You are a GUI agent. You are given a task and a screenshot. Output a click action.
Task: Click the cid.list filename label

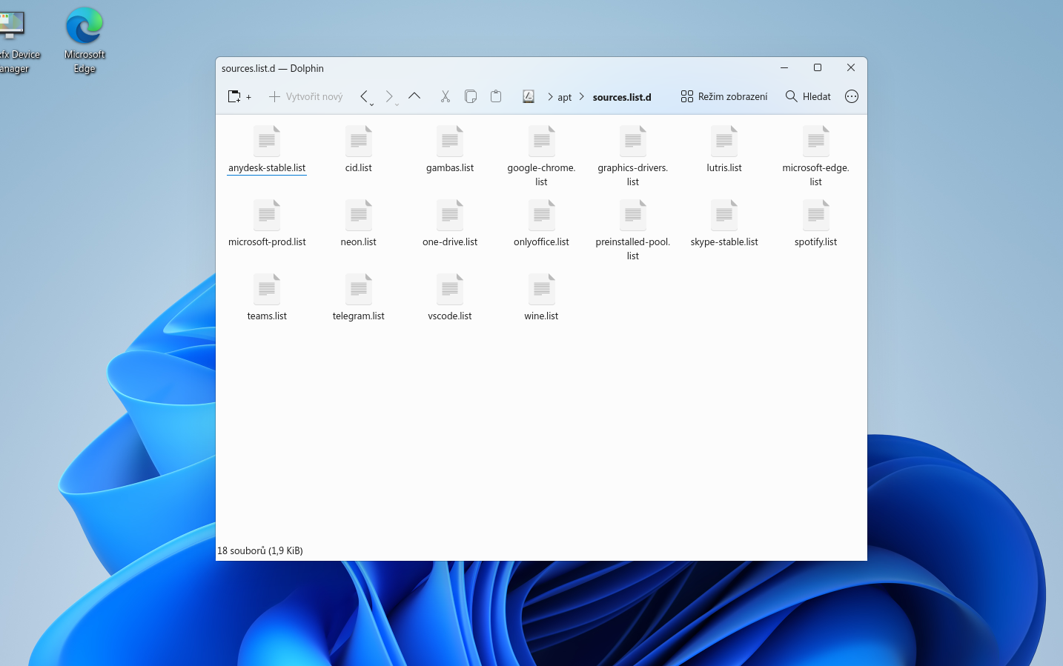359,168
